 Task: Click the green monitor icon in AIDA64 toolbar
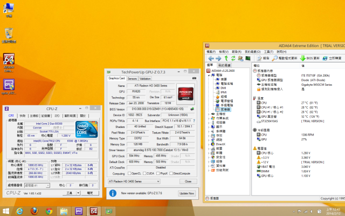point(248,58)
